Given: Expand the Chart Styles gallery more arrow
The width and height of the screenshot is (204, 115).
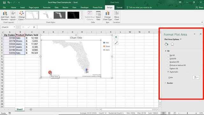Looking at the screenshot, I should (82, 18).
